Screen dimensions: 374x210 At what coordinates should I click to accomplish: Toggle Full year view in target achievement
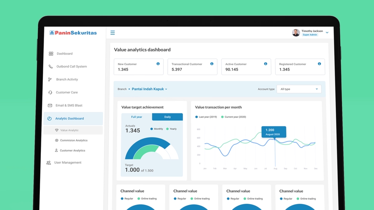pos(136,117)
